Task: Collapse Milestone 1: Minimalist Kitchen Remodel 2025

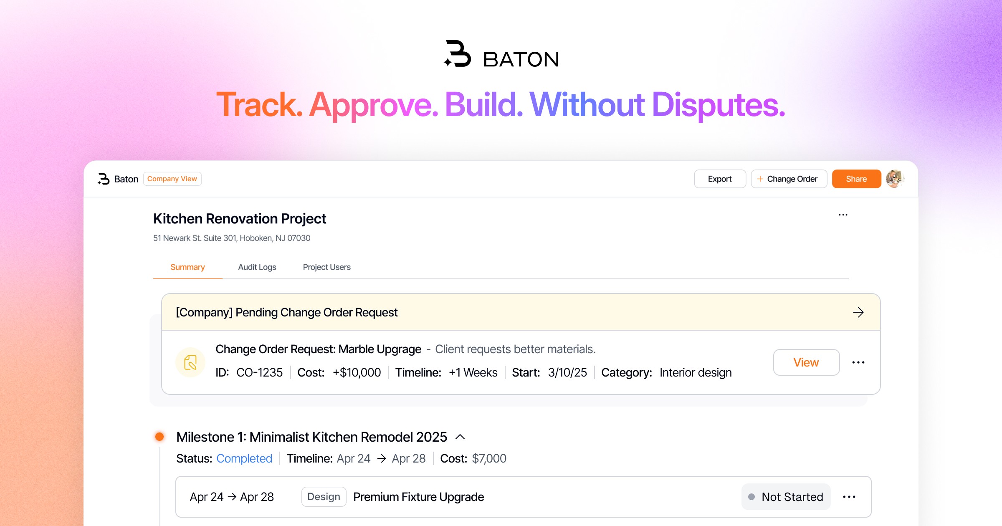Action: [x=461, y=437]
